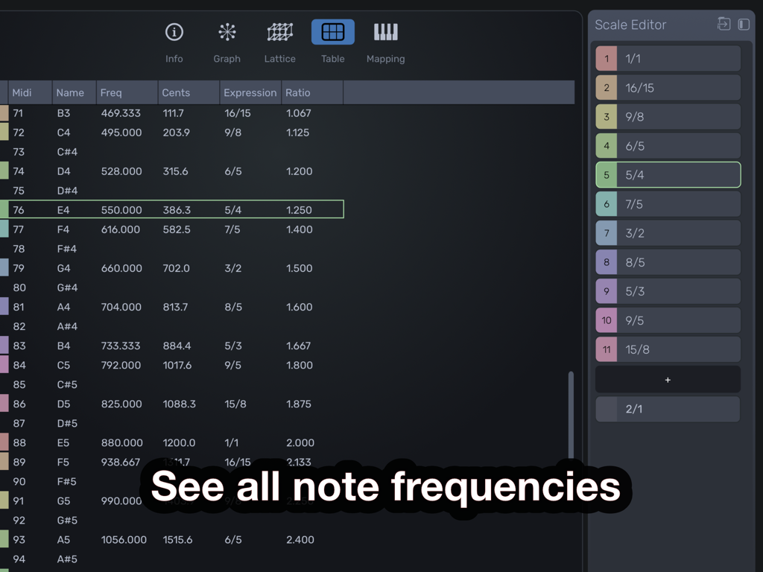
Task: Click the Expression column header
Action: tap(250, 92)
